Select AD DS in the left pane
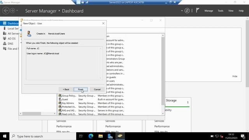This screenshot has width=249, height=140. pos(9,38)
